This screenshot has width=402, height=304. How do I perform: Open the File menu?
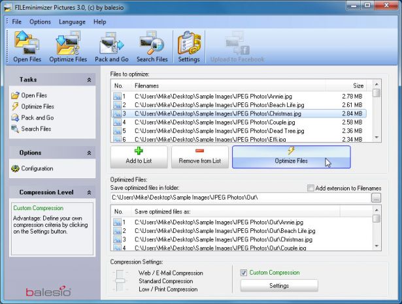coord(16,22)
